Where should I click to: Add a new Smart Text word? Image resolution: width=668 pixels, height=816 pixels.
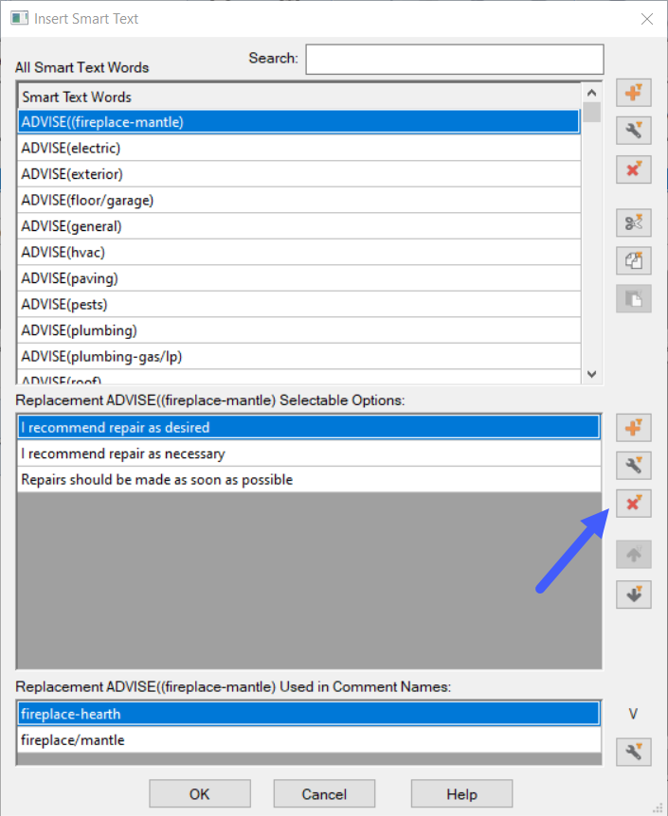pyautogui.click(x=633, y=92)
